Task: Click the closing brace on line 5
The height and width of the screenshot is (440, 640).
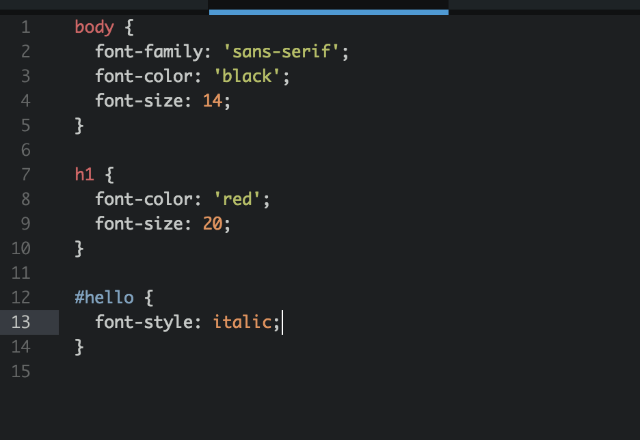Action: coord(79,126)
